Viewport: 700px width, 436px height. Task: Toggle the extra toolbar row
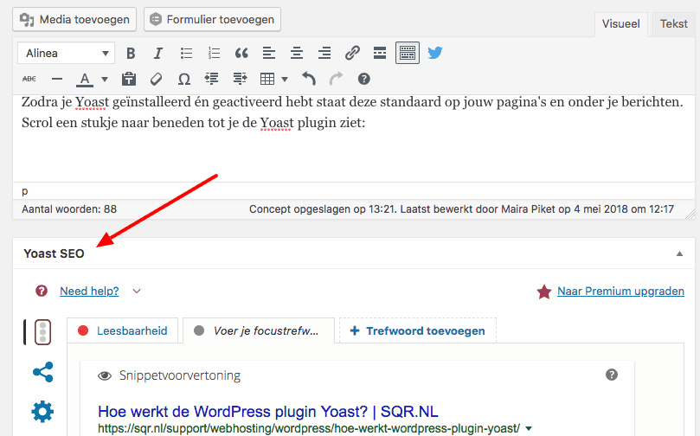(x=408, y=53)
